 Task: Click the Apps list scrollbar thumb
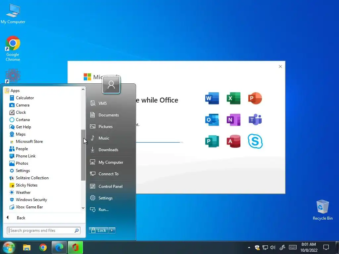point(83,155)
